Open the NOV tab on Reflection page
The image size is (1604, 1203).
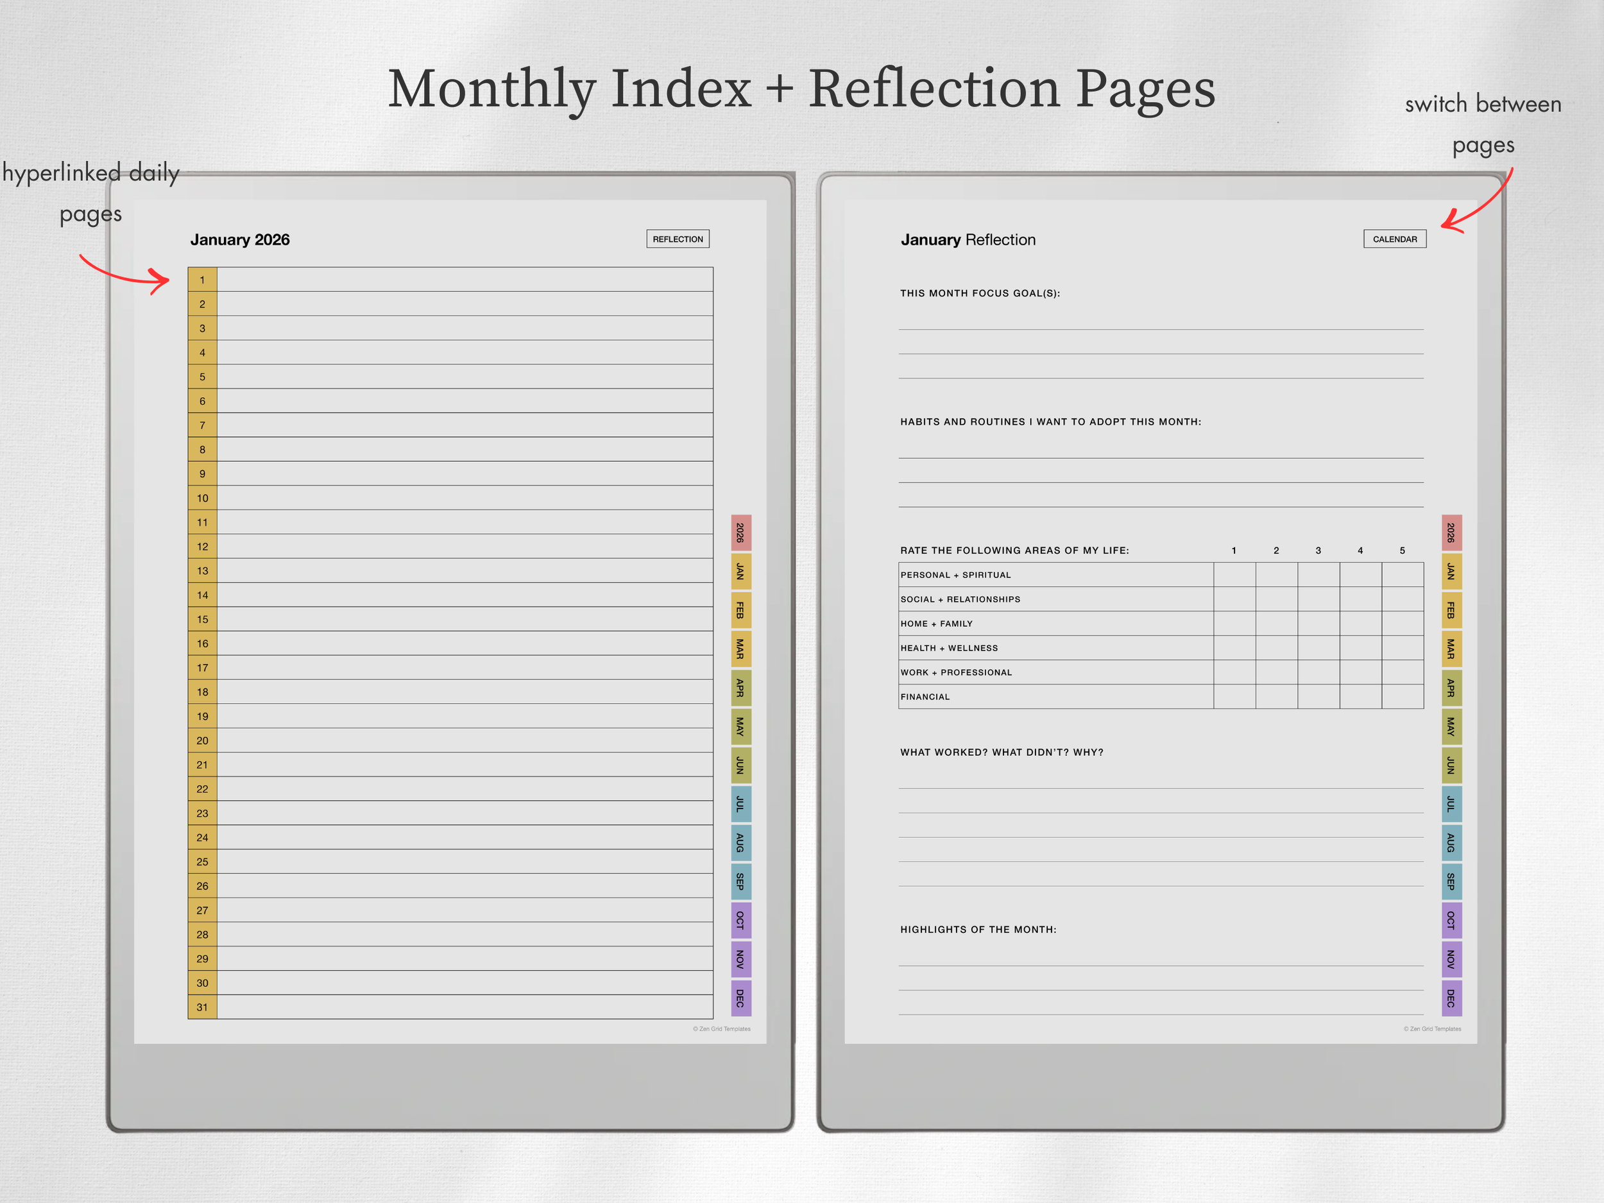pyautogui.click(x=1451, y=959)
